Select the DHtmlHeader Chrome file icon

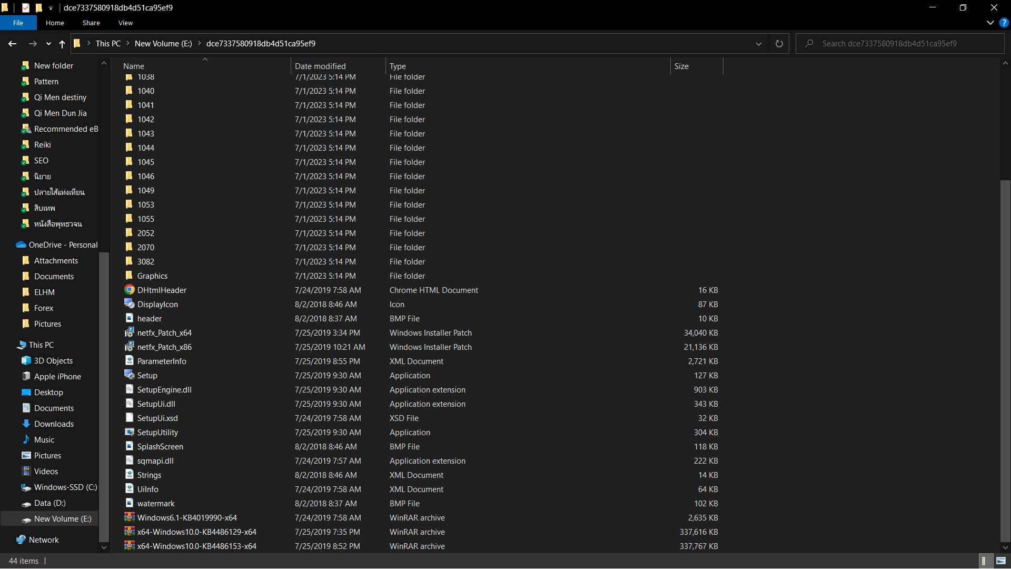pos(129,290)
